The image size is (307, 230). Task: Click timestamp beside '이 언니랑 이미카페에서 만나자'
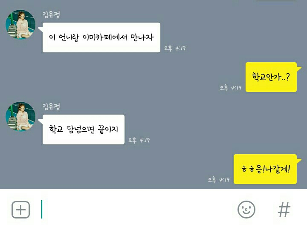(175, 48)
